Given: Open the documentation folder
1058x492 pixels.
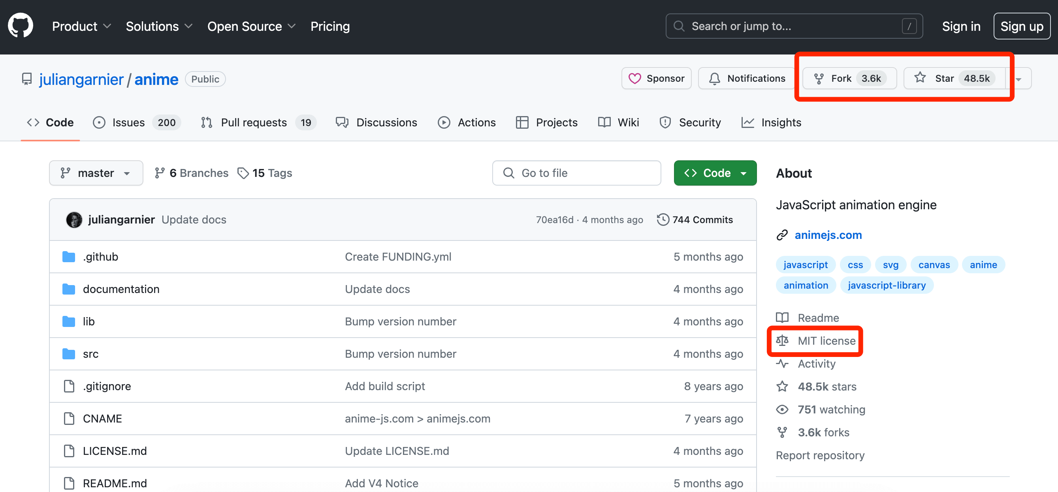Looking at the screenshot, I should coord(121,289).
